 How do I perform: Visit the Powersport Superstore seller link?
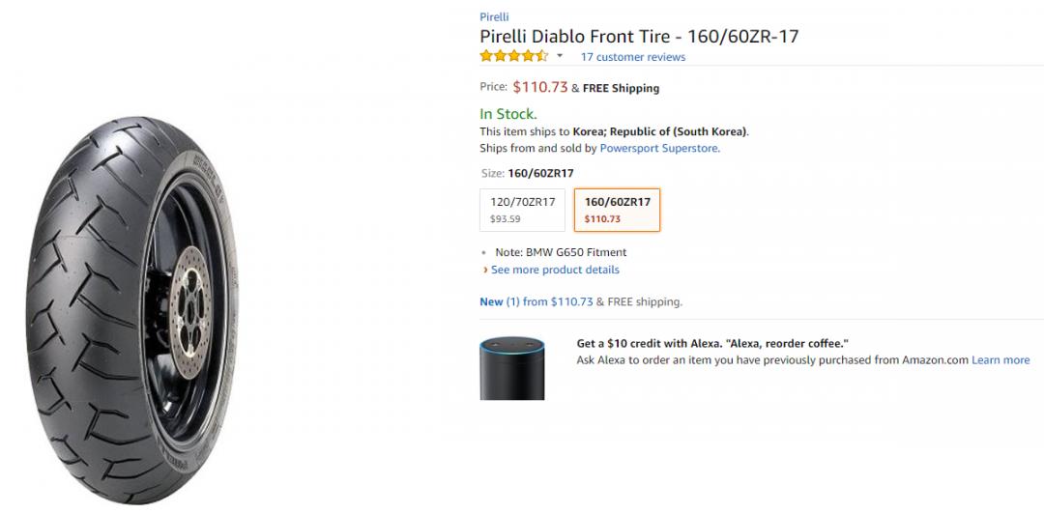click(658, 149)
